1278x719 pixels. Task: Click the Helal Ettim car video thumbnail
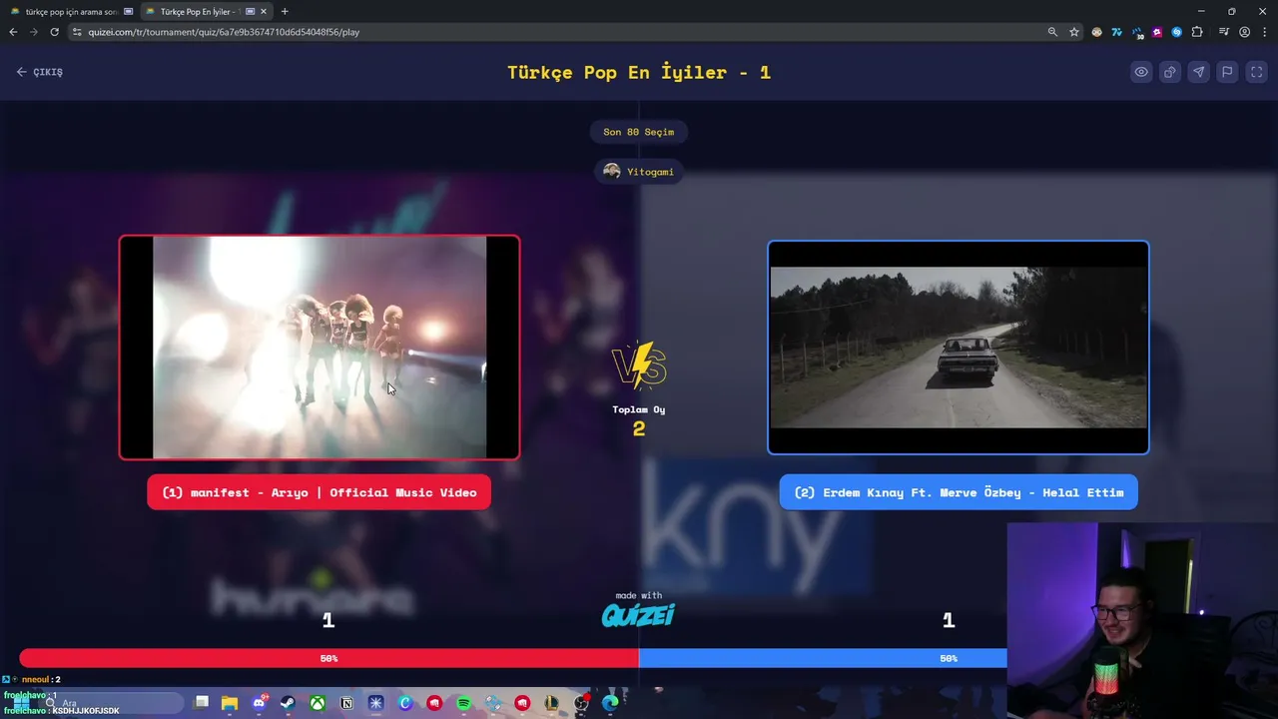tap(958, 348)
